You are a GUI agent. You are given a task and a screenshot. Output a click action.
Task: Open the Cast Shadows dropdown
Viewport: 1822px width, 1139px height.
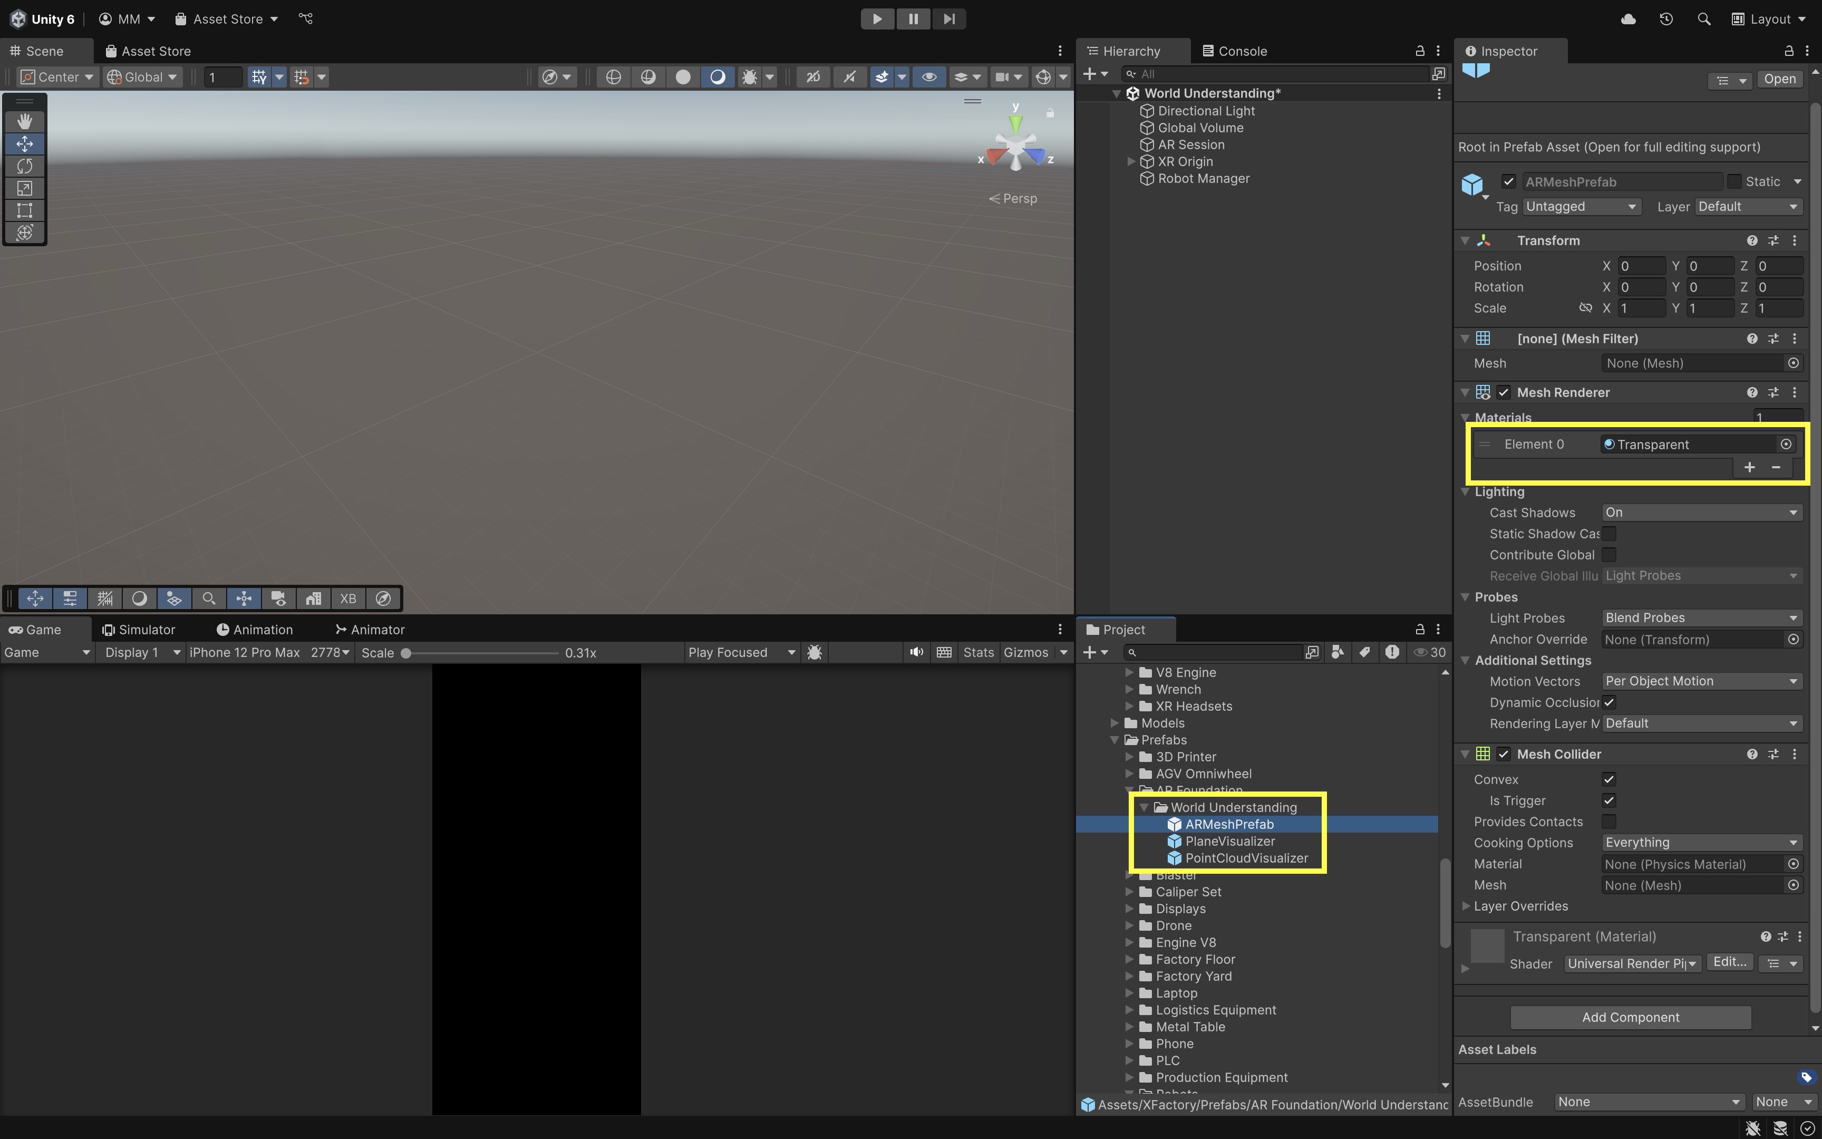click(1701, 512)
